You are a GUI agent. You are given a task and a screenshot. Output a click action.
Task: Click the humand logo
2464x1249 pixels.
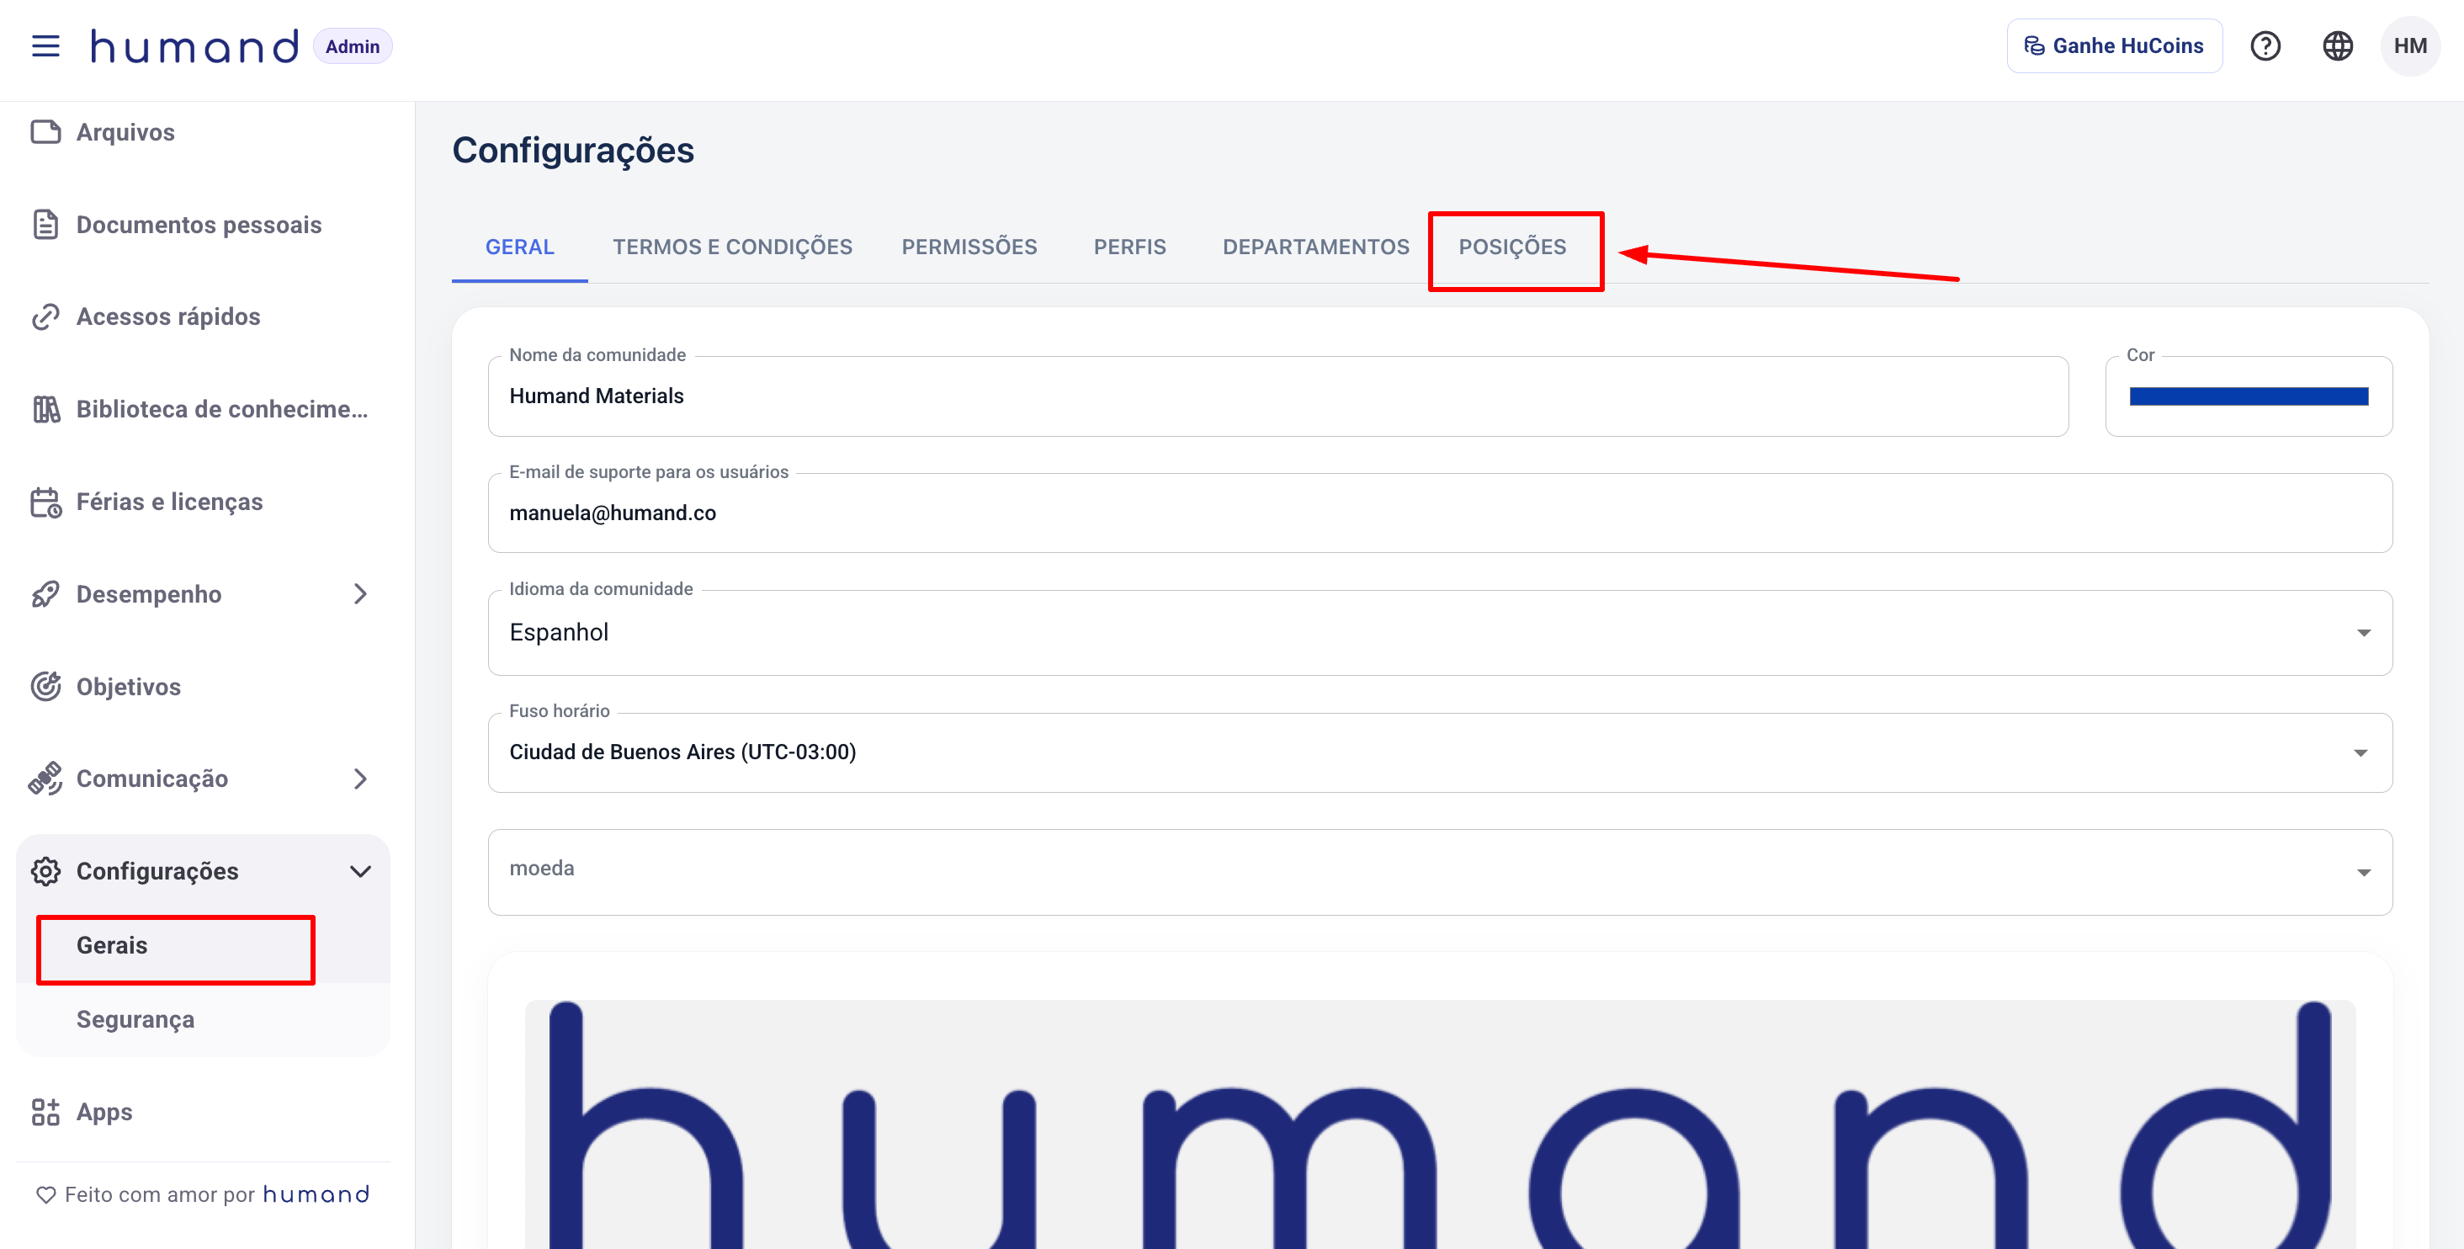click(x=194, y=46)
